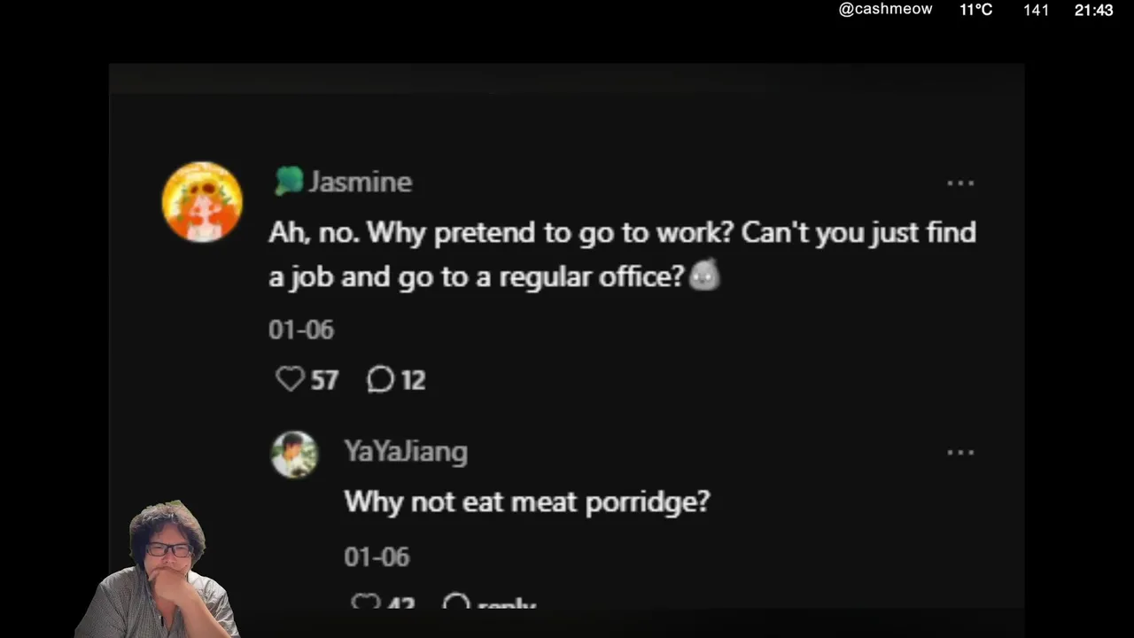1134x638 pixels.
Task: Open the three-dot menu on YaYaJiang's reply
Action: click(960, 453)
